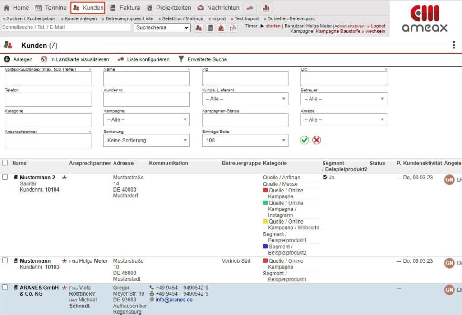Toggle the select-all checkbox in the list header
The height and width of the screenshot is (315, 462).
pos(5,163)
